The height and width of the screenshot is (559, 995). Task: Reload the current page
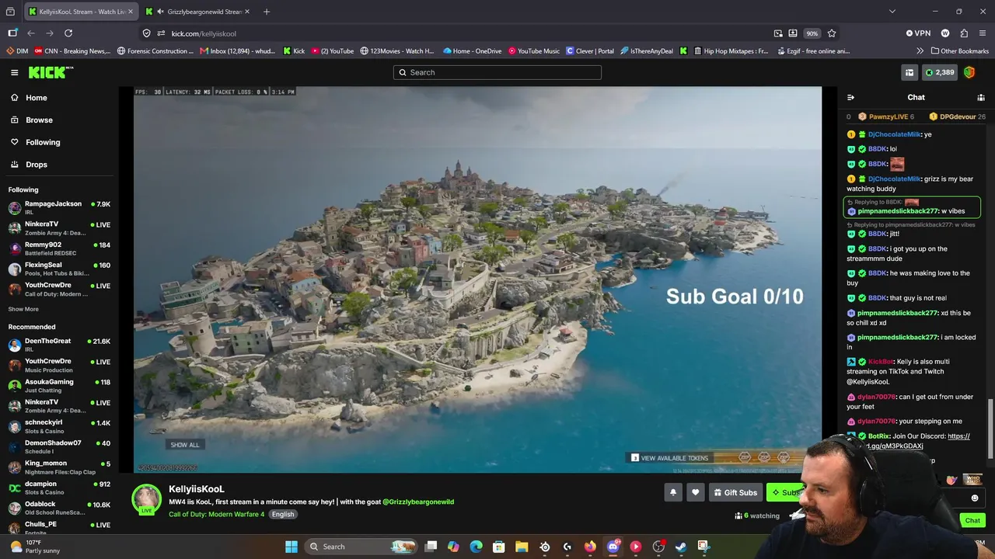(68, 33)
